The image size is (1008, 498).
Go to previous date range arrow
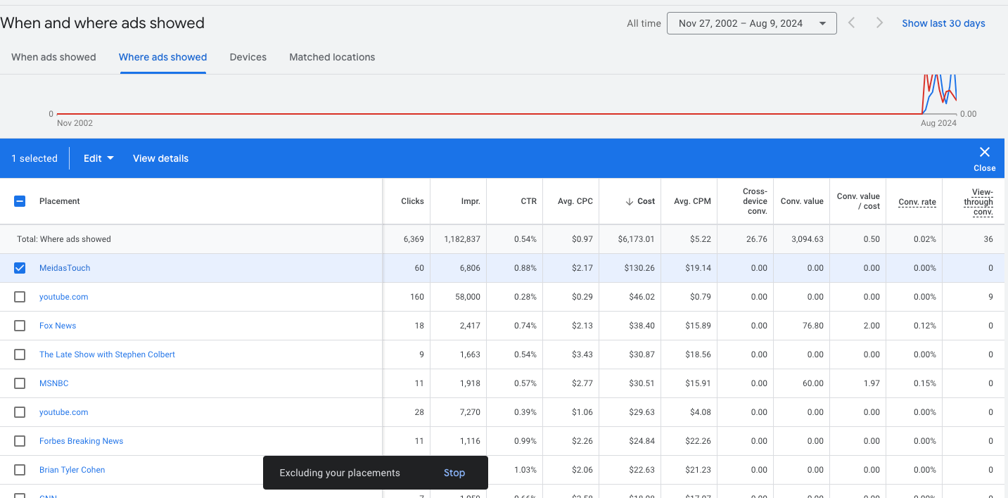tap(851, 23)
